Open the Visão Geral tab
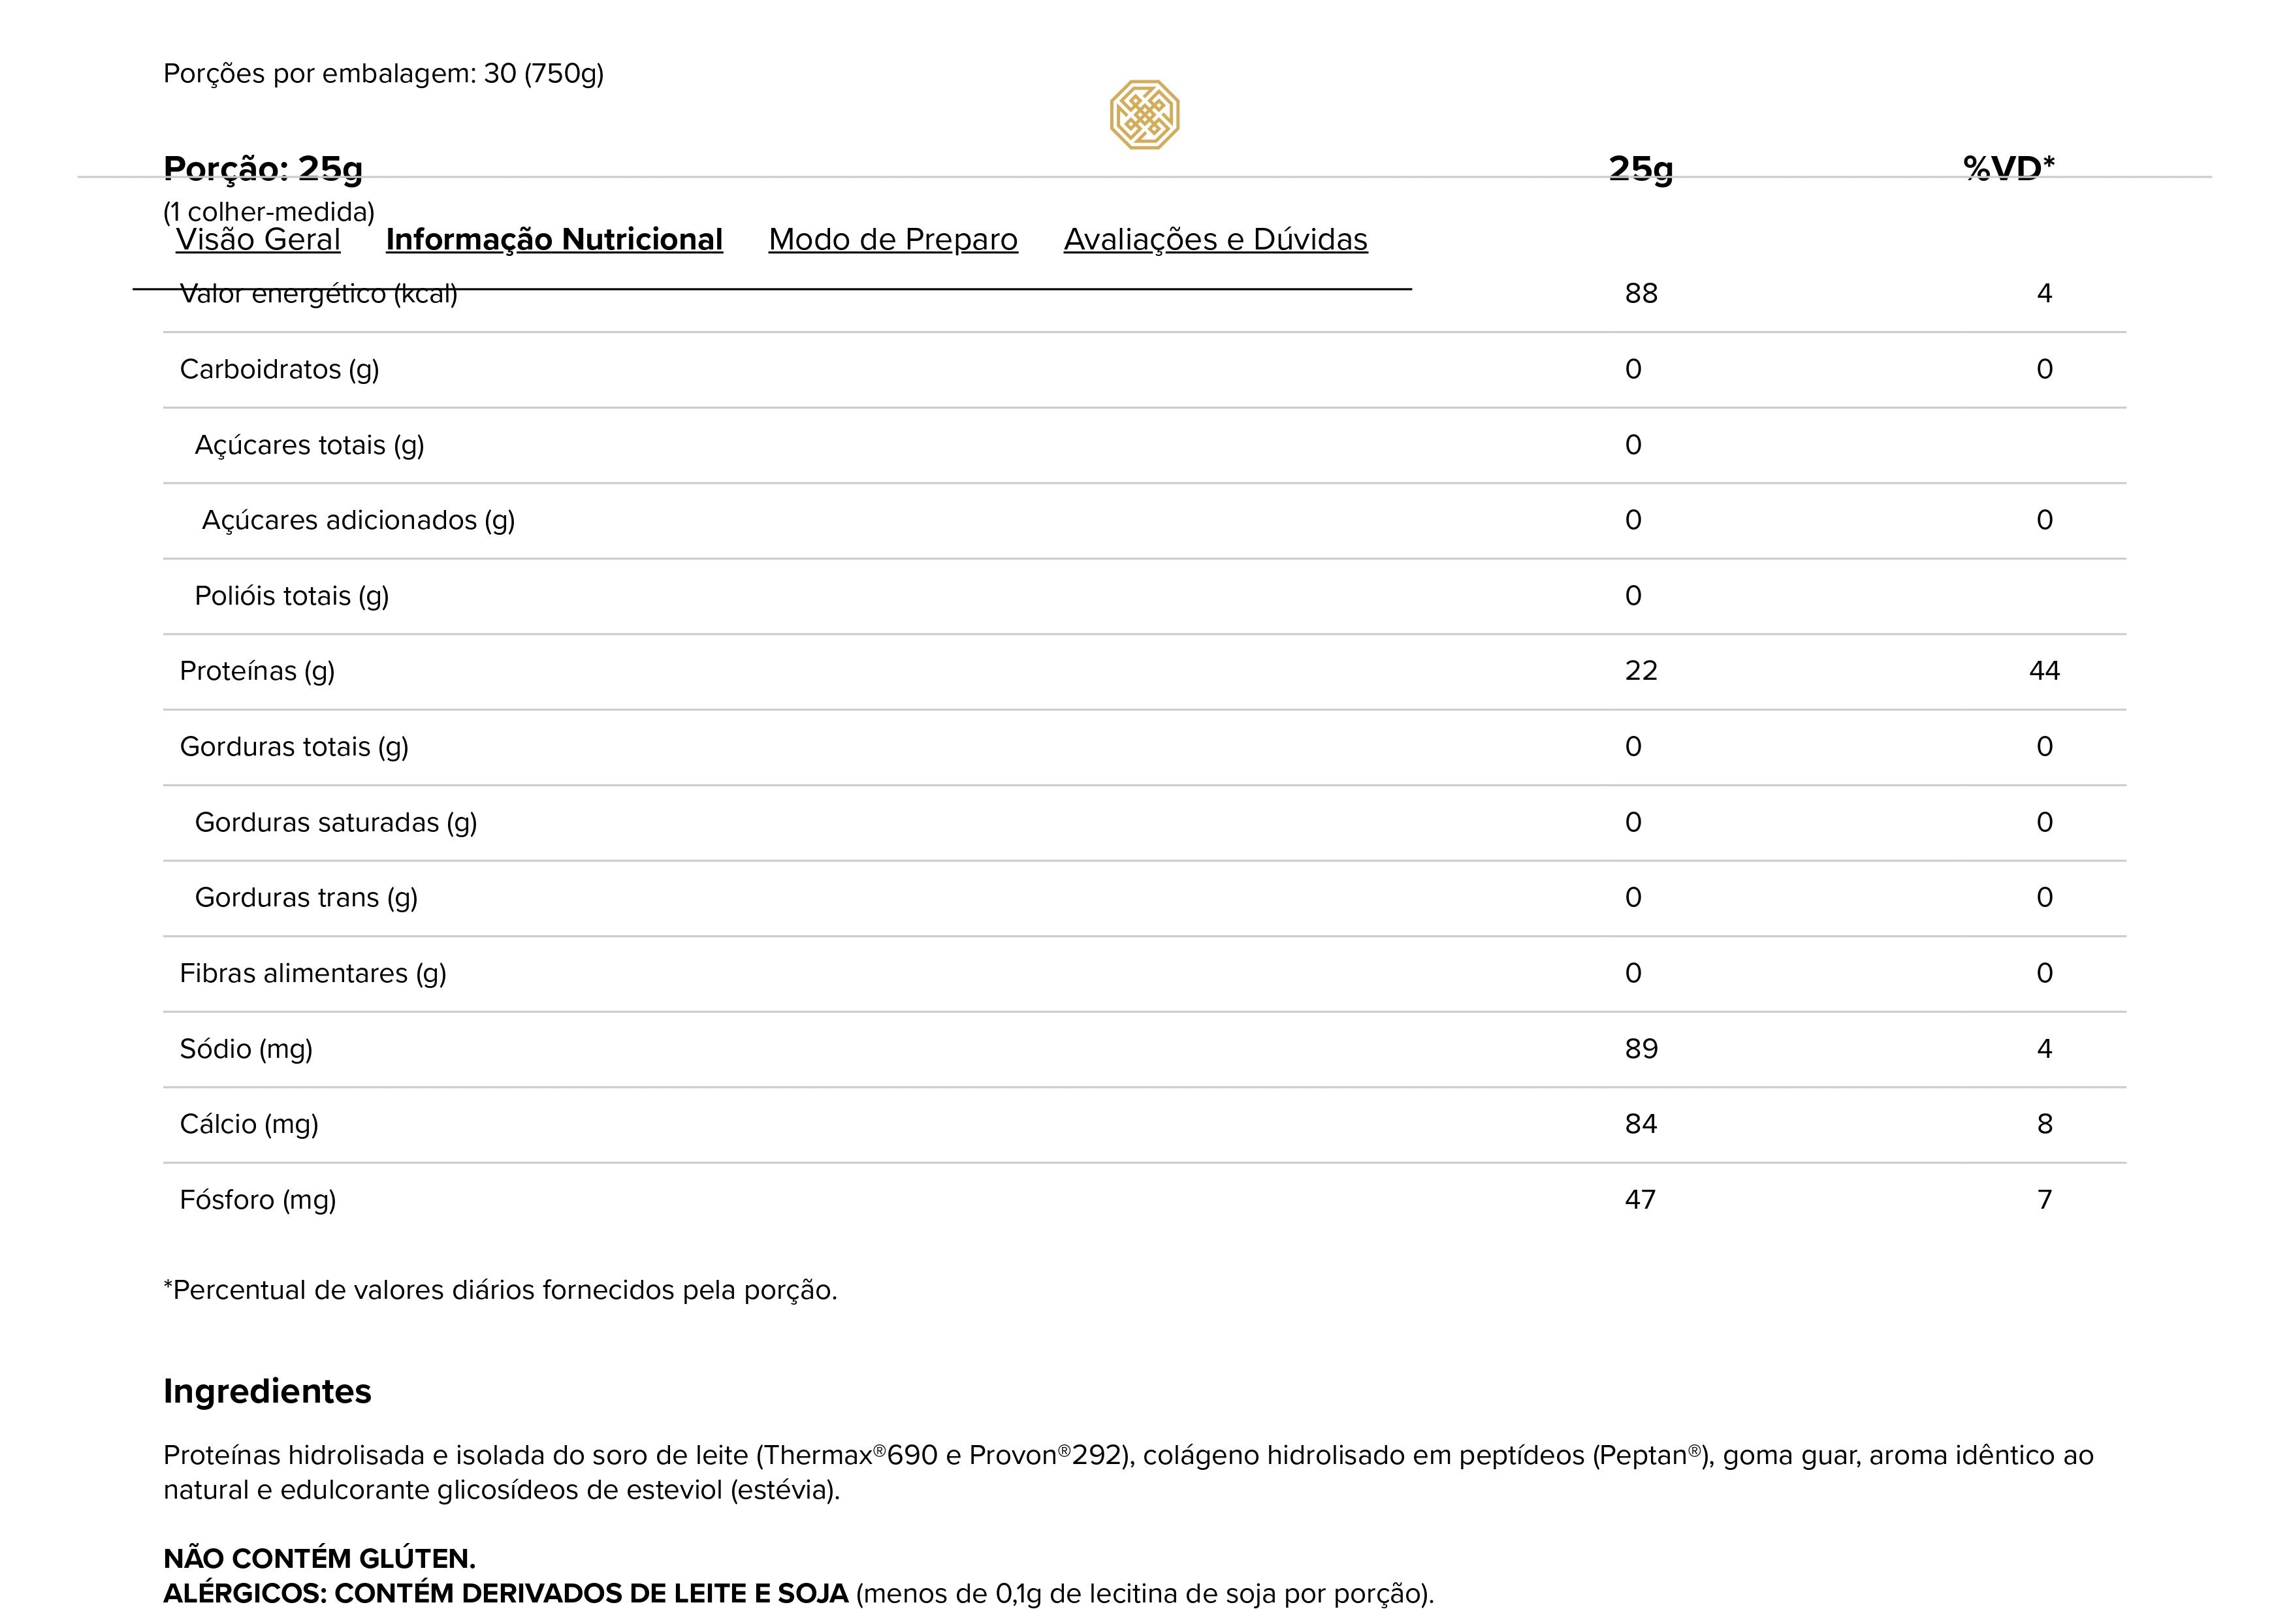Viewport: 2291px width, 1624px height. pyautogui.click(x=258, y=239)
